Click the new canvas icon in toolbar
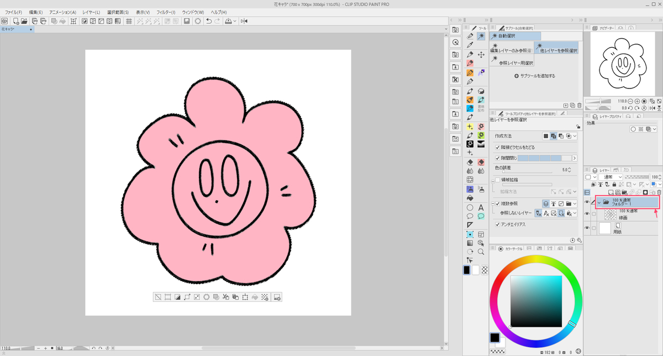 click(16, 21)
